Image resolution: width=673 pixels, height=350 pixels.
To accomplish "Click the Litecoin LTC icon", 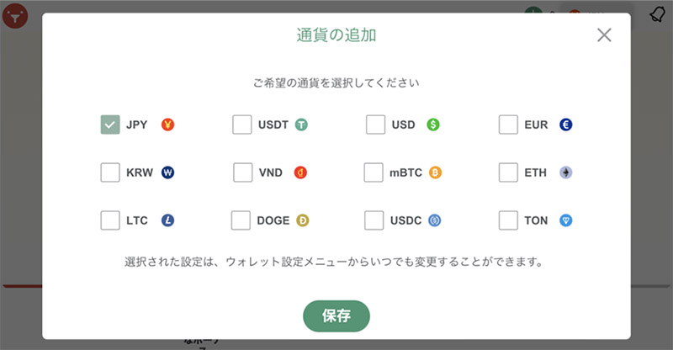I will tap(167, 220).
